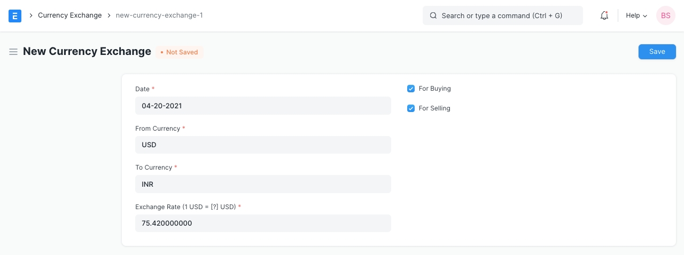
Task: Toggle the sidebar hamburger menu icon
Action: pyautogui.click(x=13, y=52)
